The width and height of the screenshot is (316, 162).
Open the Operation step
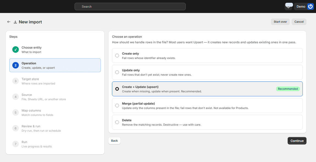click(55, 65)
